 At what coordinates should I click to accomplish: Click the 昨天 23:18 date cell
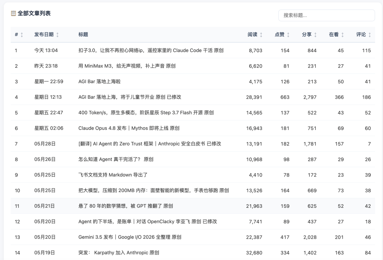[46, 66]
